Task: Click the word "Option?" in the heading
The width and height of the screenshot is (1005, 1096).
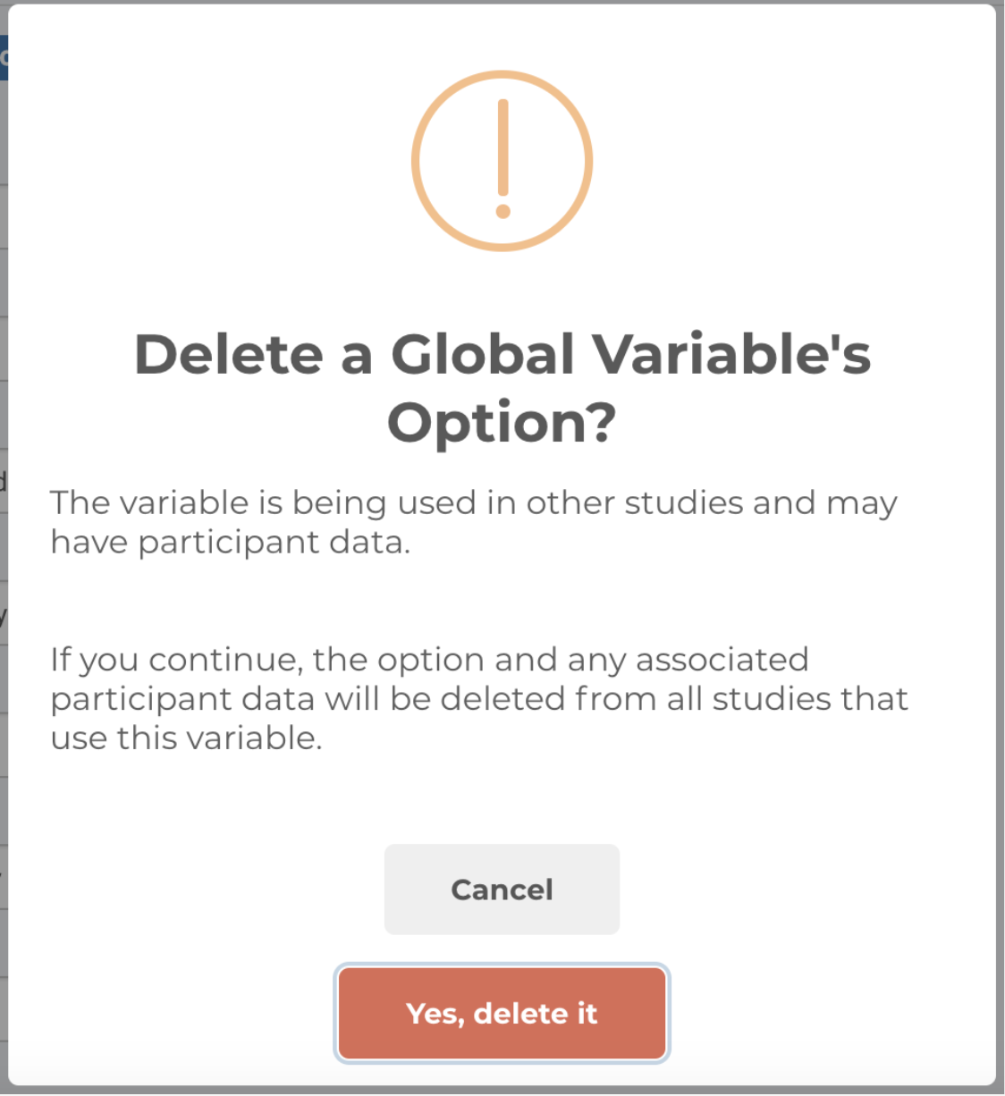Action: [x=502, y=422]
